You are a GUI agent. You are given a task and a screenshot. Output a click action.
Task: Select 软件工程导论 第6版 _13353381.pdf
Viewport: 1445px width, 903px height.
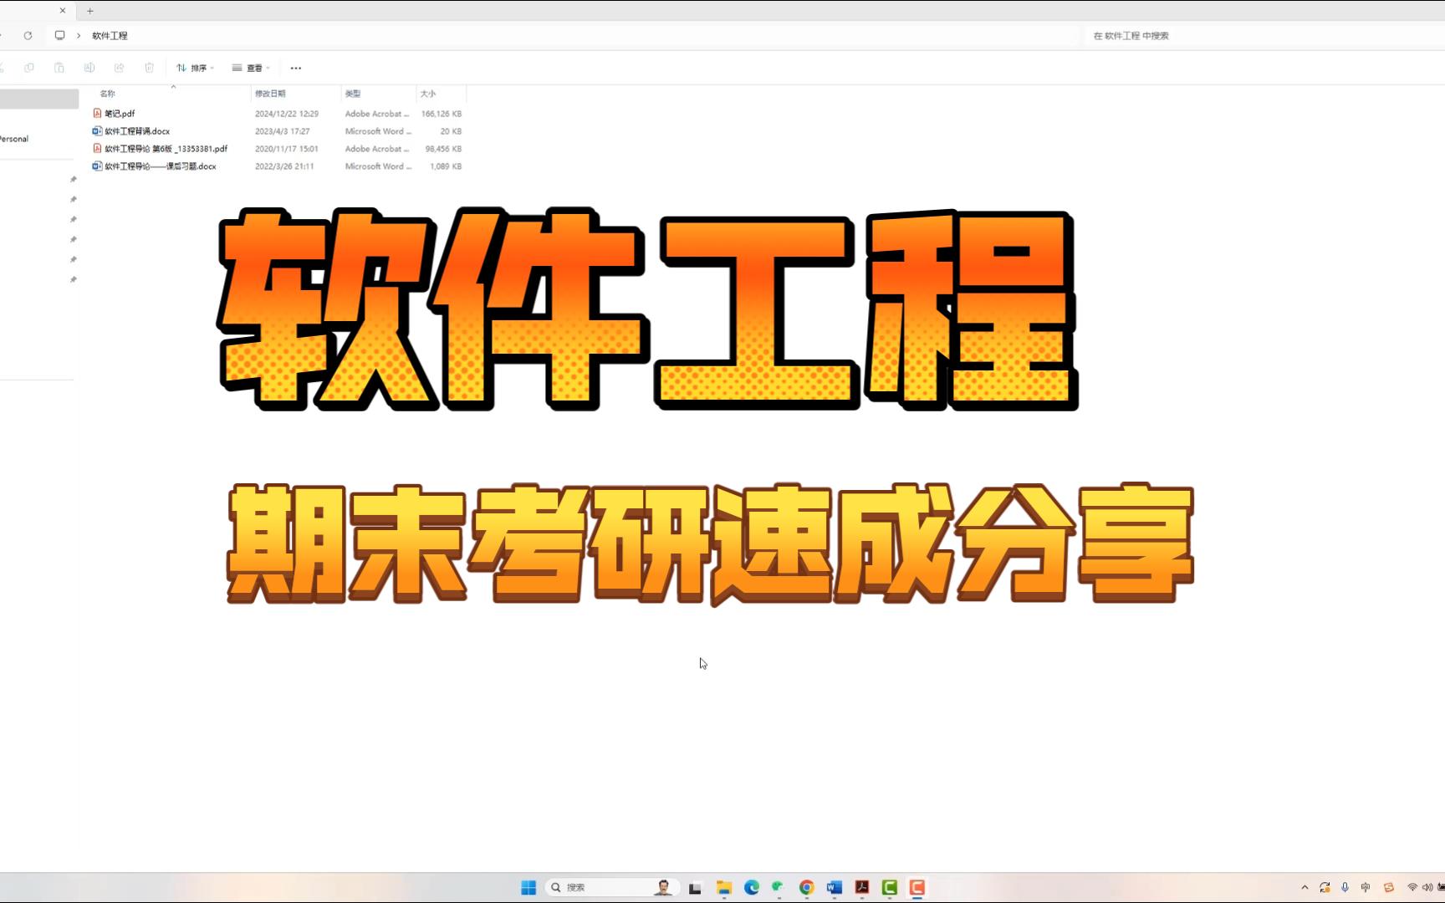point(166,149)
